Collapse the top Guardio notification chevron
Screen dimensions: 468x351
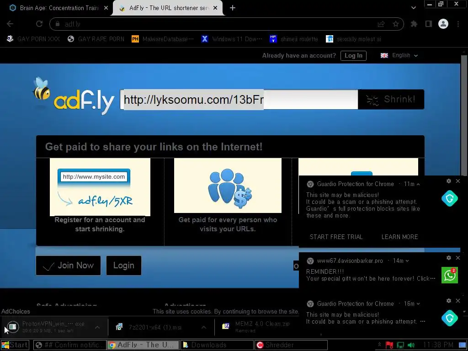(x=418, y=184)
